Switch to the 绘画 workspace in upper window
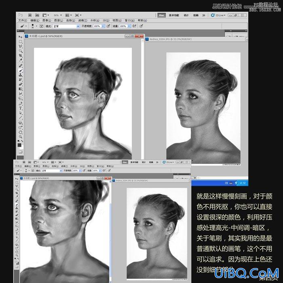Screen dimensions: 283x283 point(196,15)
